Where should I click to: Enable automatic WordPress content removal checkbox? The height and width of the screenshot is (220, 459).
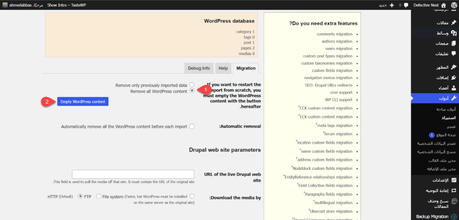coord(192,127)
